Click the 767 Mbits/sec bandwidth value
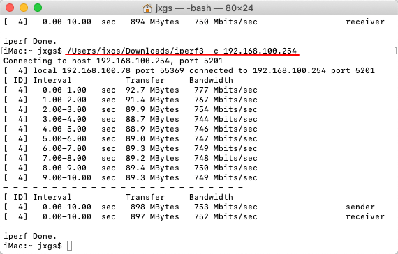 226,100
